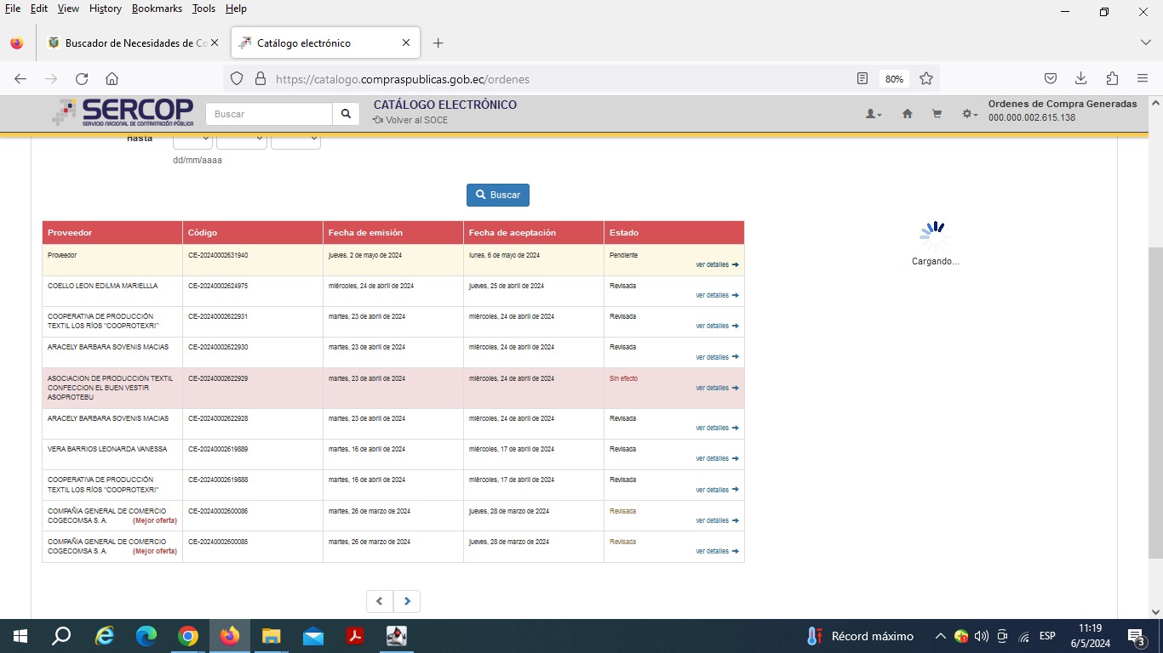Open Adobe Acrobat from the taskbar
Screen dimensions: 1163x653
[x=354, y=636]
